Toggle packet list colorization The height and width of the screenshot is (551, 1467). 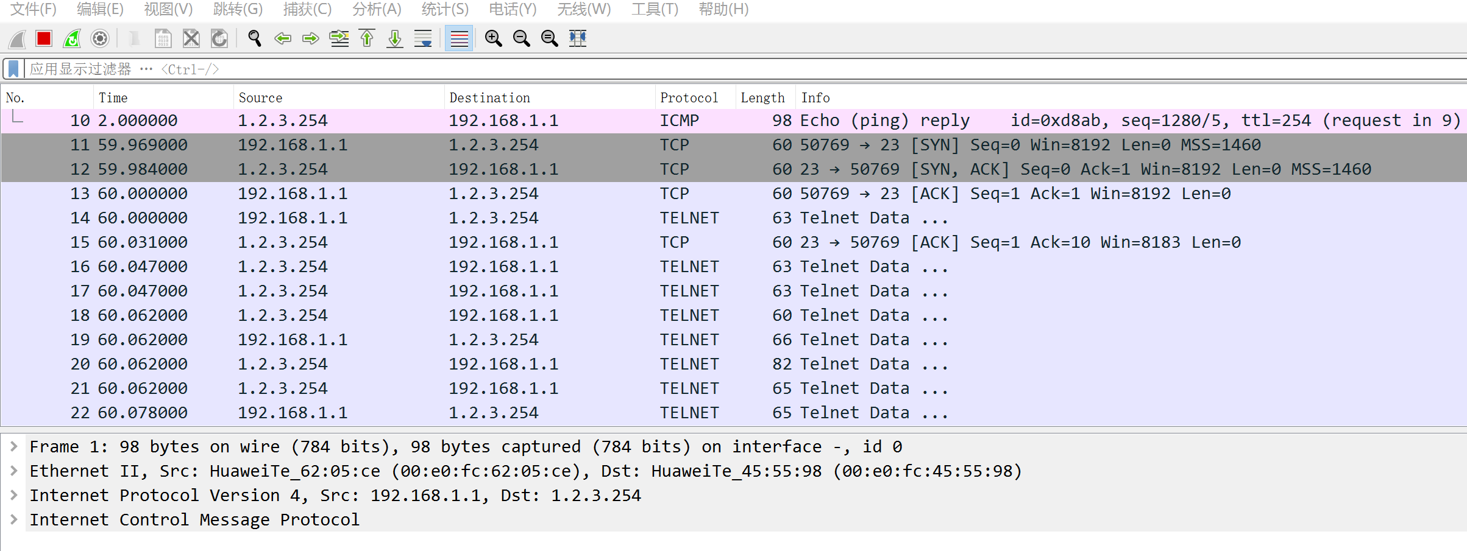pos(459,39)
